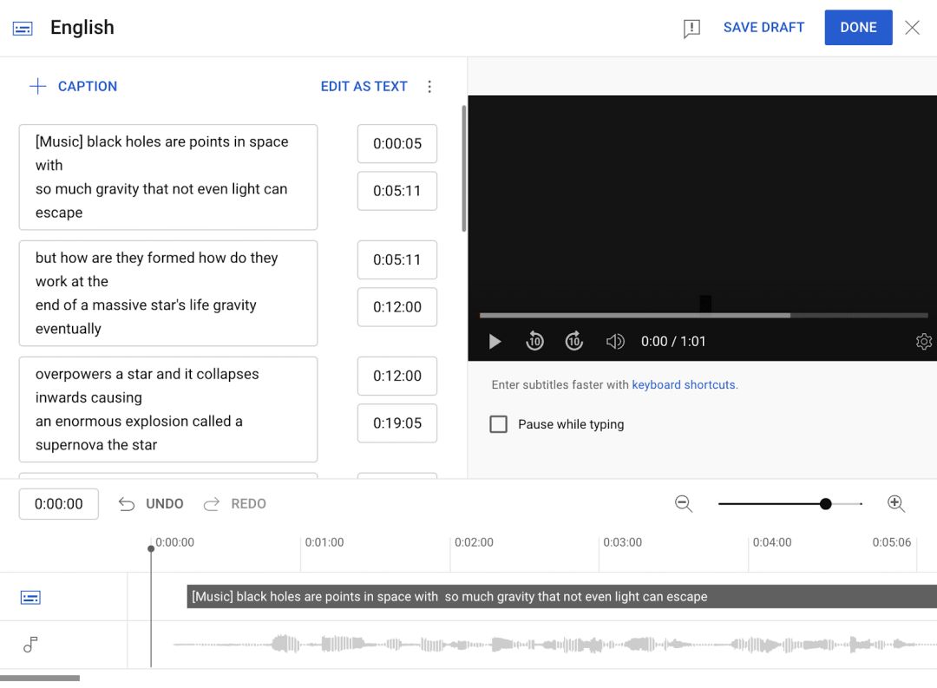Set first caption end time 0:05:11
The width and height of the screenshot is (937, 688).
pos(396,191)
